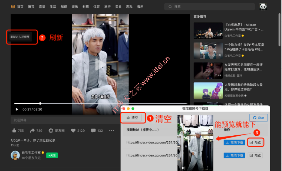The image size is (282, 171).
Task: Click the 搜索 search field
Action: [x=209, y=7]
